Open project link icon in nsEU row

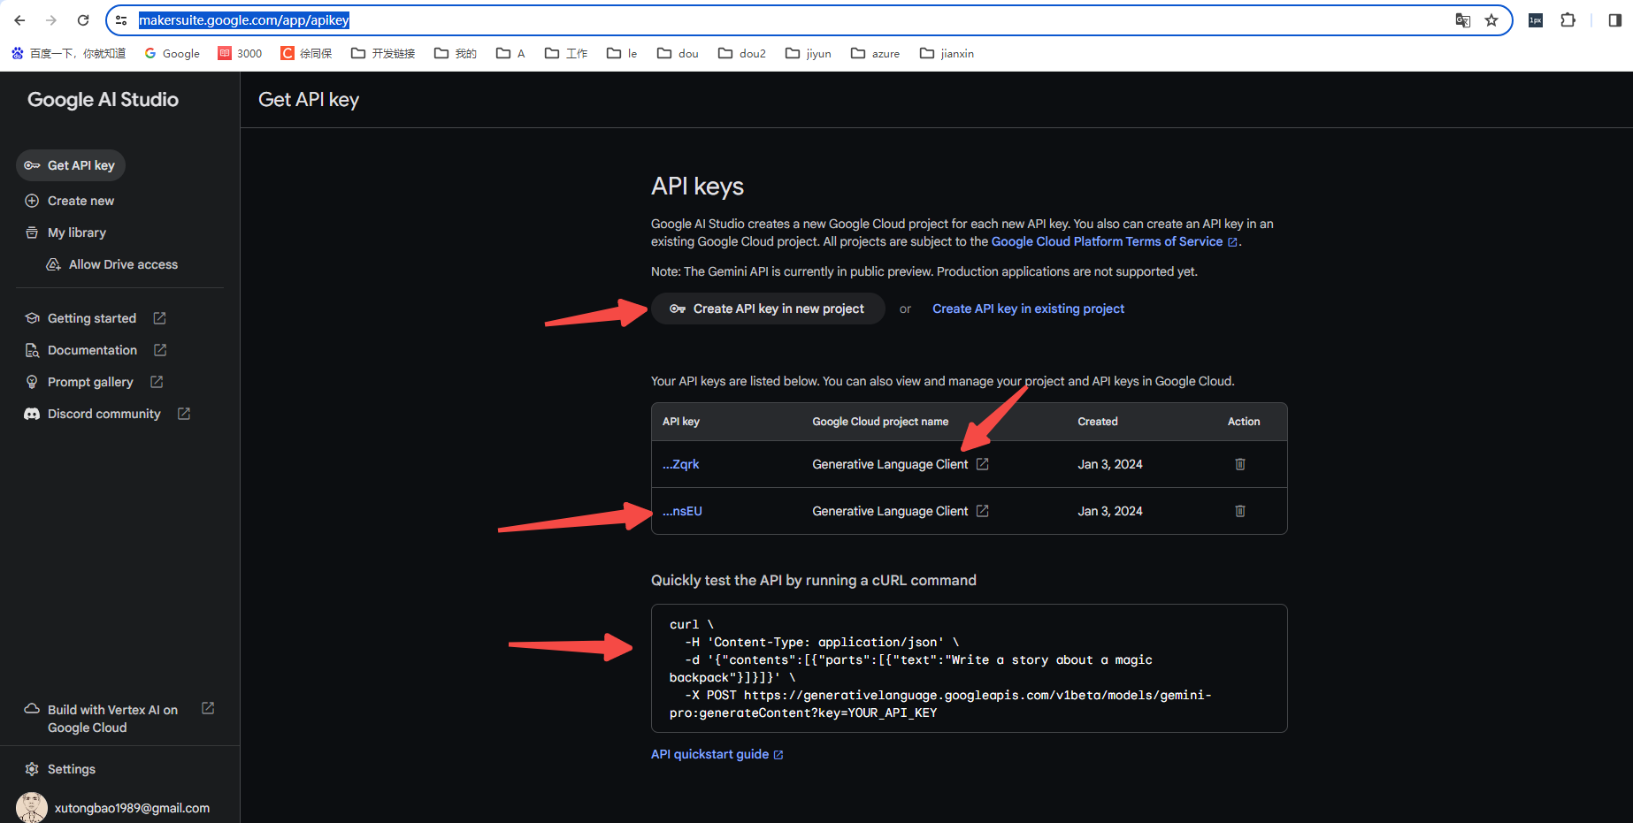click(x=982, y=511)
